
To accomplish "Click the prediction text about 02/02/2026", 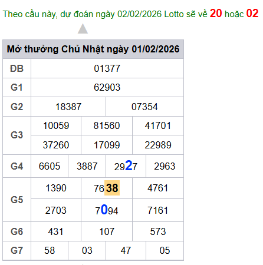I will [x=130, y=14].
